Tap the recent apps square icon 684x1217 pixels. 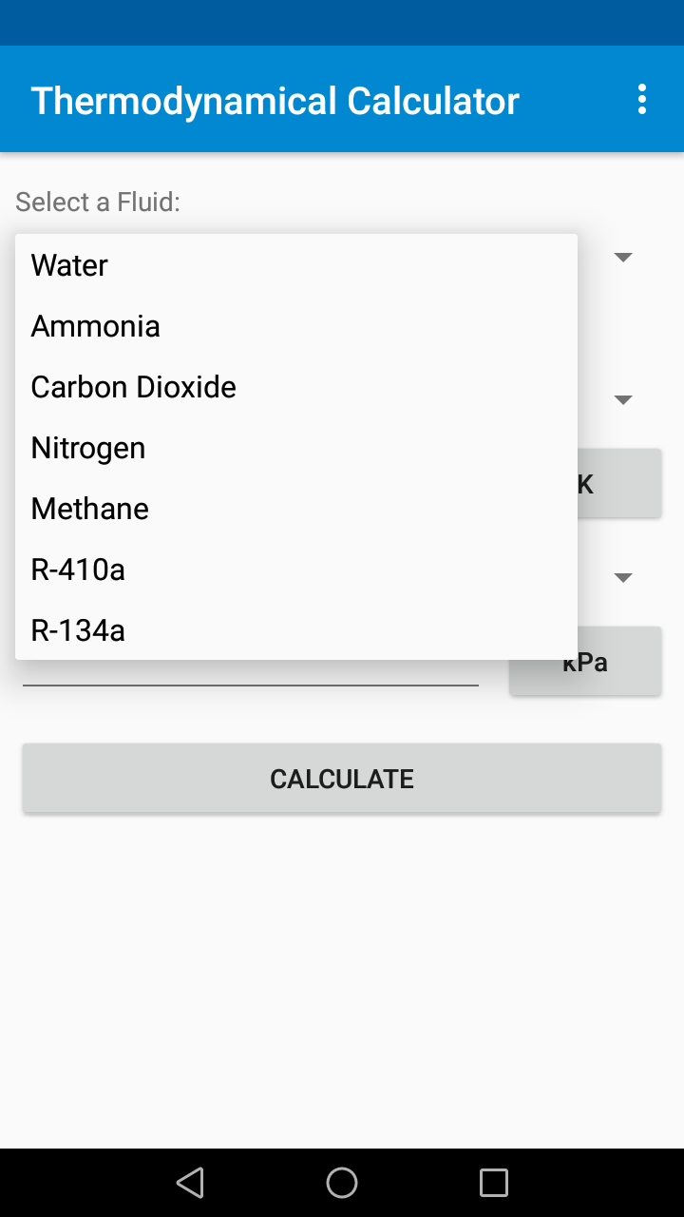coord(494,1183)
